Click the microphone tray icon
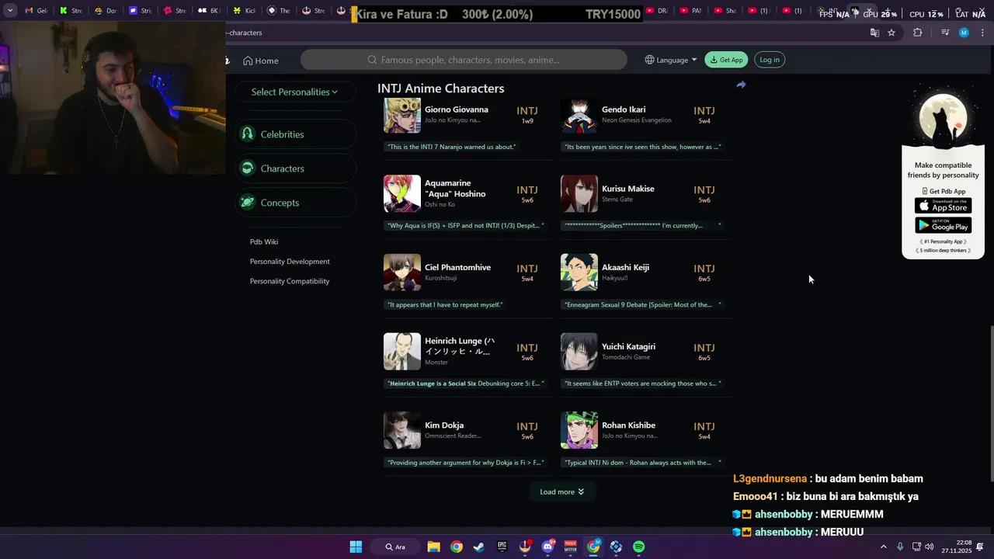Image resolution: width=994 pixels, height=559 pixels. coord(900,547)
